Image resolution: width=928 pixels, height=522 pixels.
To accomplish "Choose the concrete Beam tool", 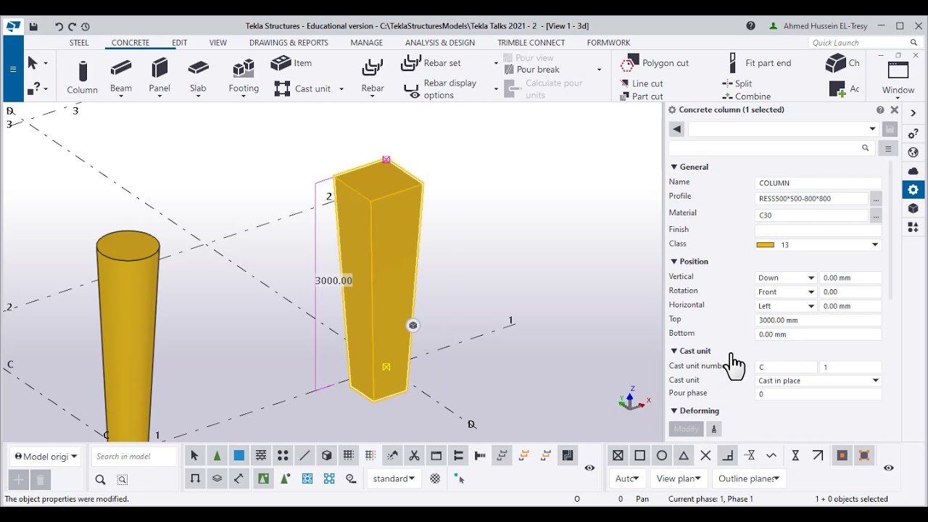I will pyautogui.click(x=121, y=77).
